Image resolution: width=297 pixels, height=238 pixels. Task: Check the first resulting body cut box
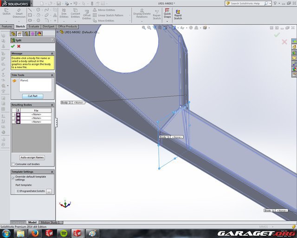point(19,114)
